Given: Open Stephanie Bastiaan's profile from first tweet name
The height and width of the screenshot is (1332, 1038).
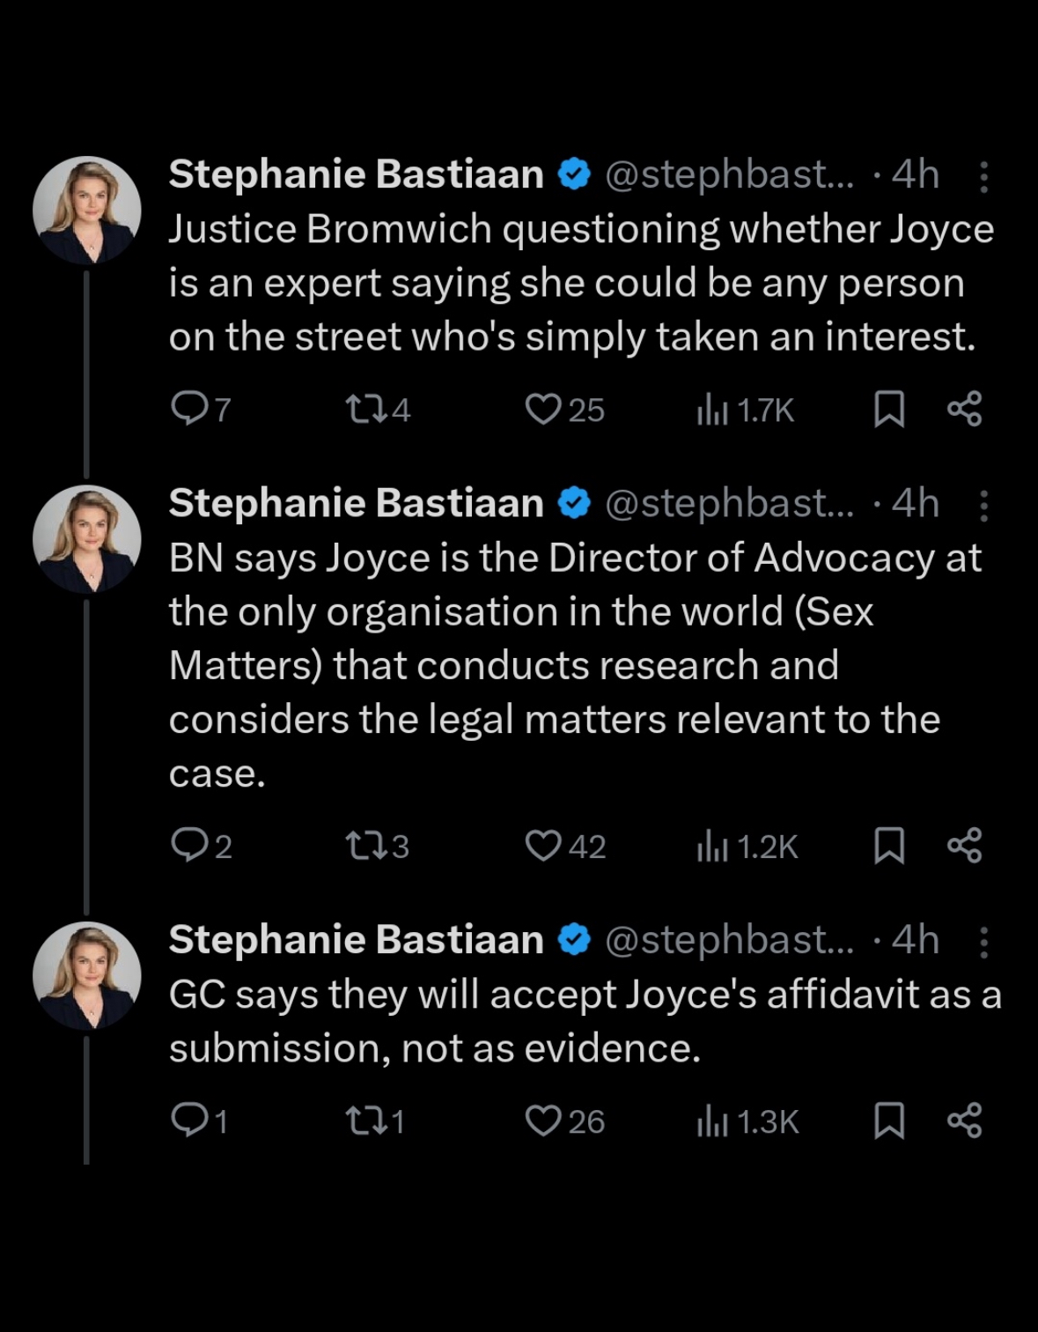Looking at the screenshot, I should (356, 174).
